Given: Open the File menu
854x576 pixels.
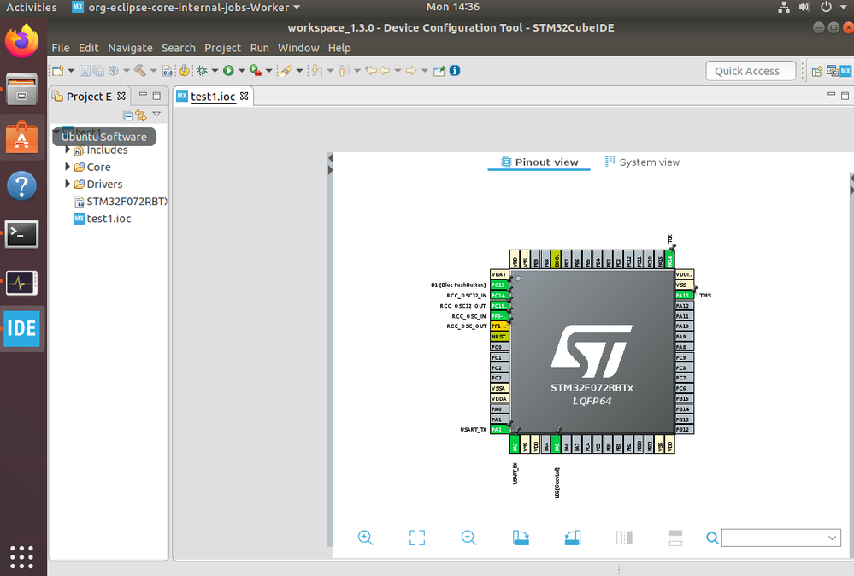Looking at the screenshot, I should 61,48.
